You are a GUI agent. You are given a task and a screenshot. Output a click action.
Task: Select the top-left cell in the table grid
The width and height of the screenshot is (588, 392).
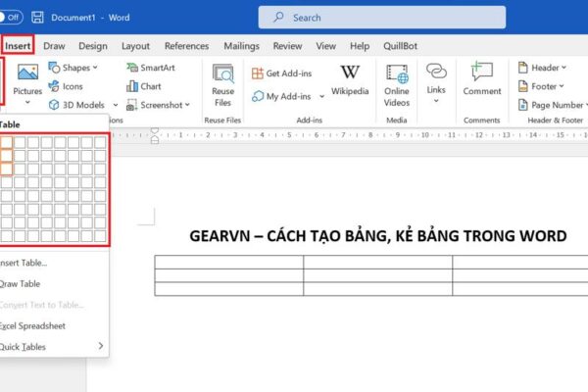click(x=7, y=142)
